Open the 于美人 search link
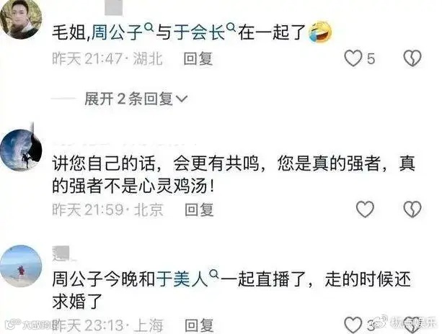 point(182,279)
